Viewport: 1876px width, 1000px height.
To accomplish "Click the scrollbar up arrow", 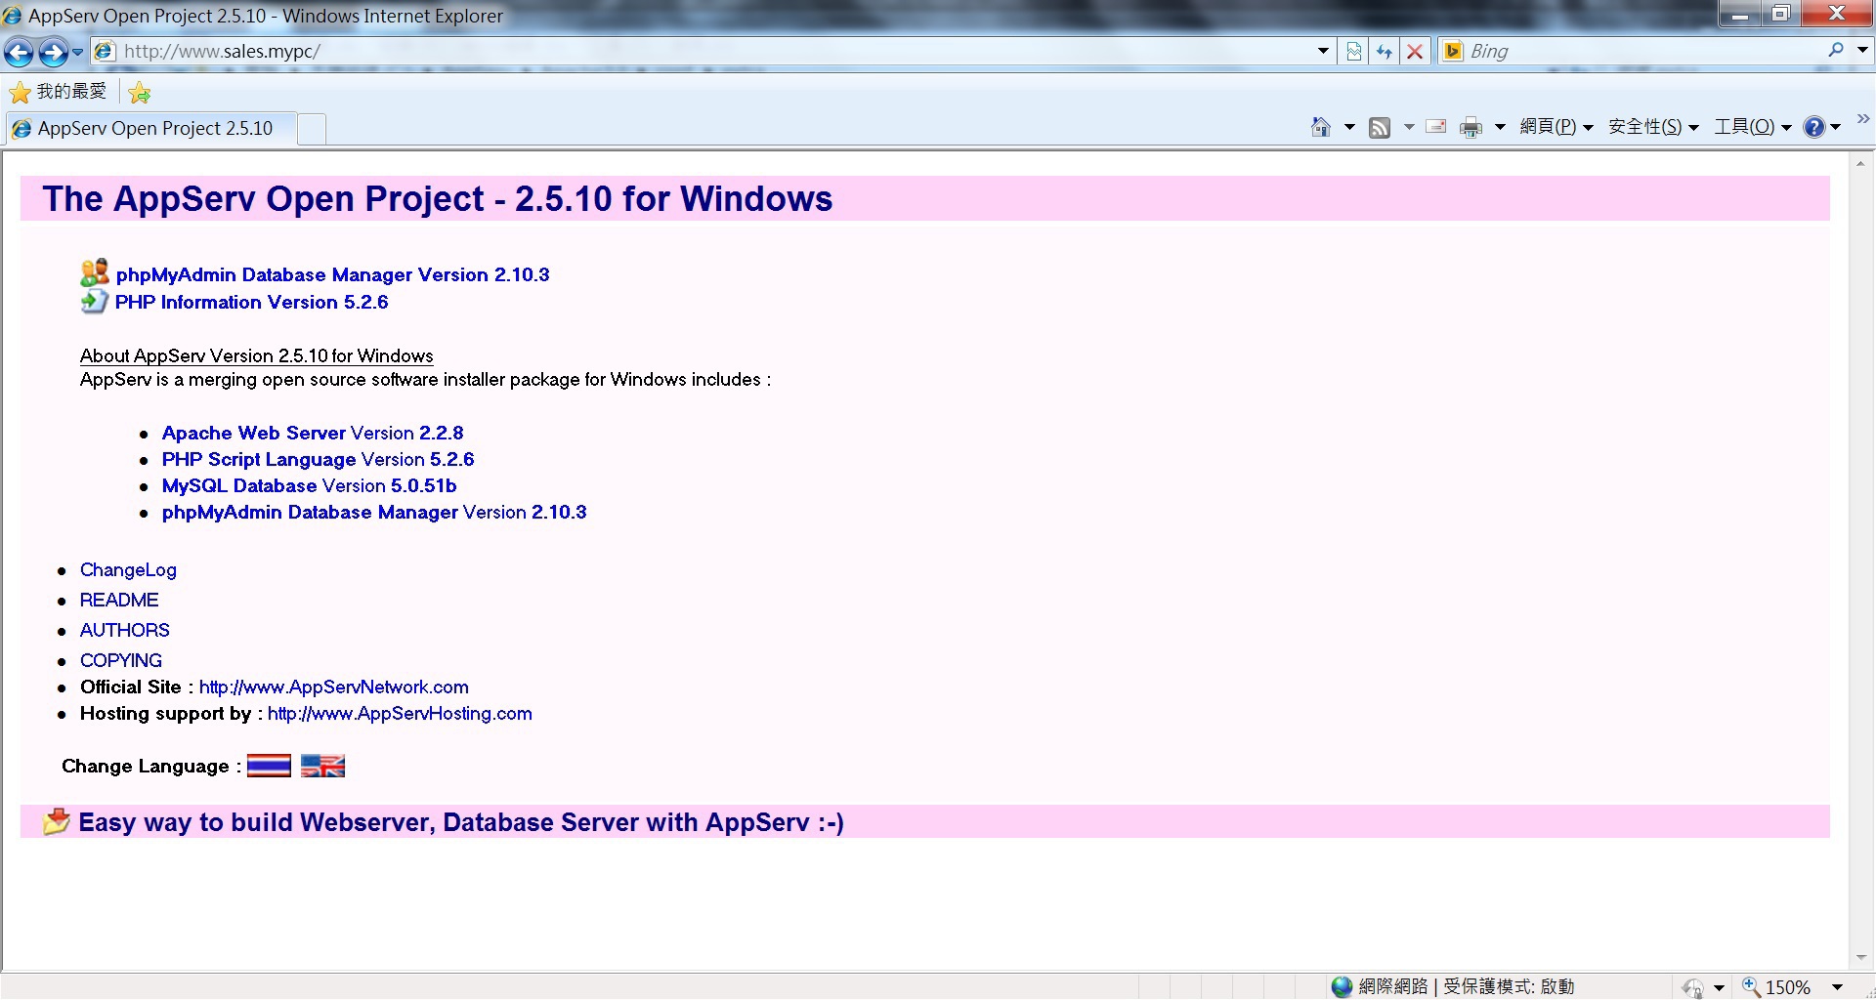I will click(x=1860, y=163).
